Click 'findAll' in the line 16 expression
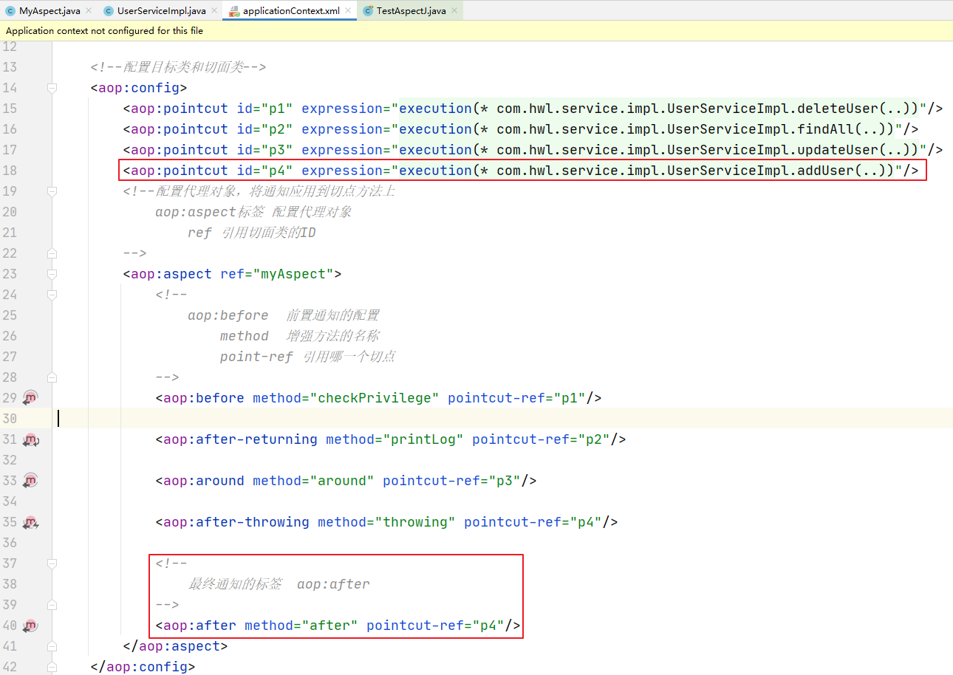The width and height of the screenshot is (953, 675). click(826, 129)
